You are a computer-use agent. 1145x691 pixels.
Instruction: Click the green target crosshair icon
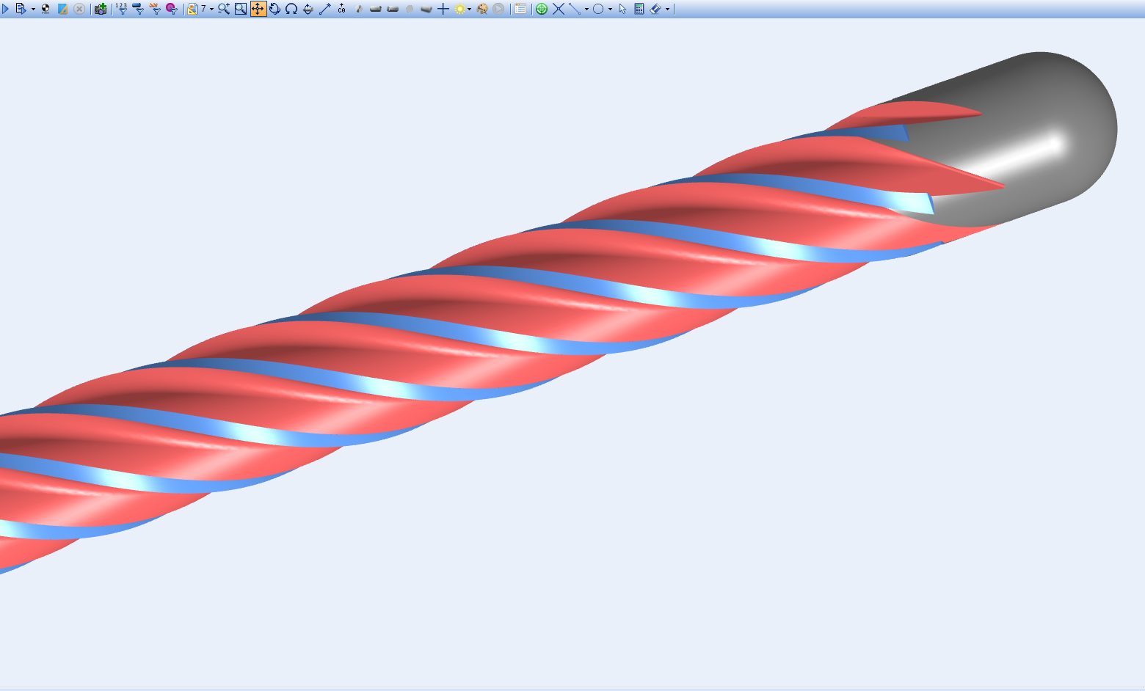(x=542, y=9)
